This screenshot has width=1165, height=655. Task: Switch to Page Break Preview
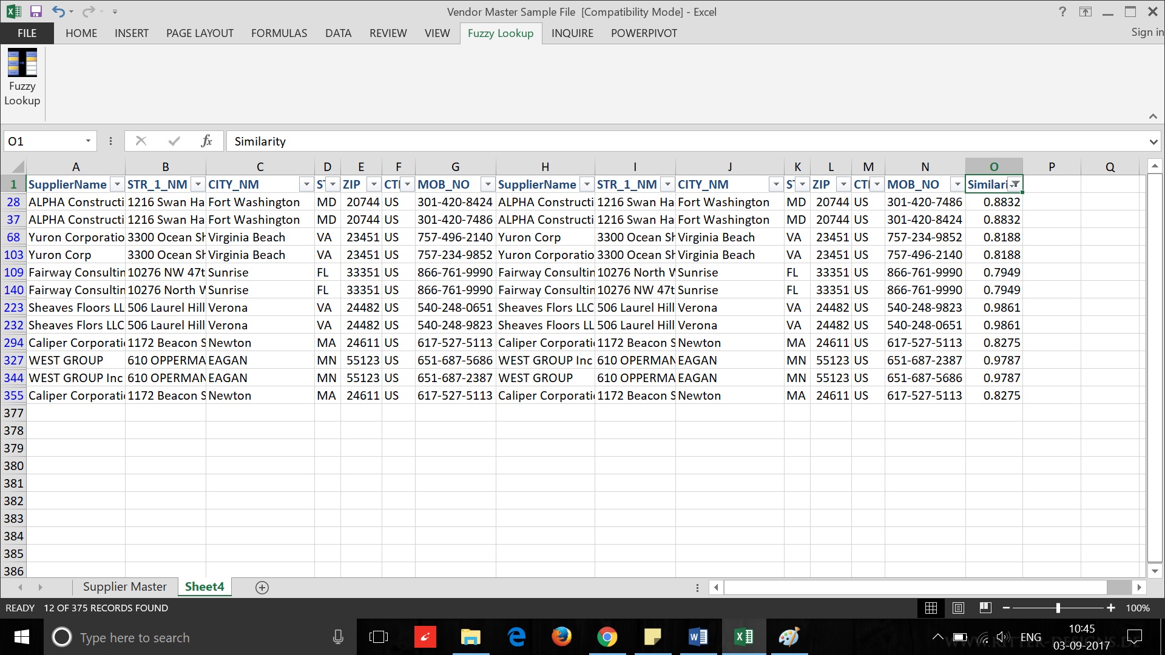[x=985, y=608]
